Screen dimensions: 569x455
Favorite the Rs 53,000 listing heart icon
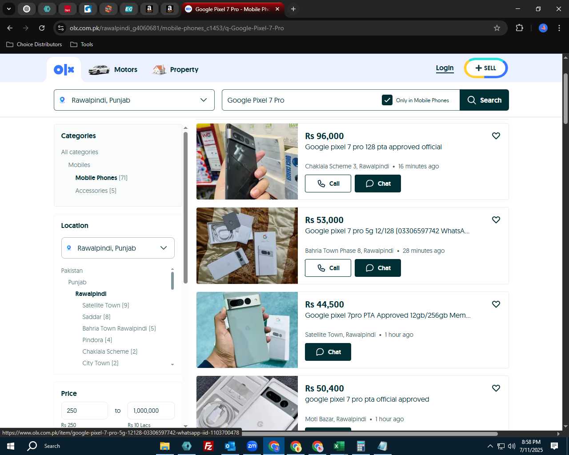[x=496, y=220]
